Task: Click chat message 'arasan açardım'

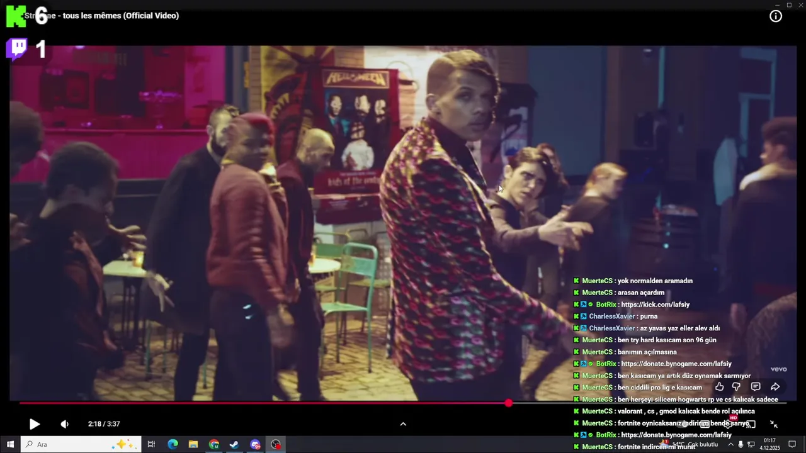Action: [x=640, y=293]
